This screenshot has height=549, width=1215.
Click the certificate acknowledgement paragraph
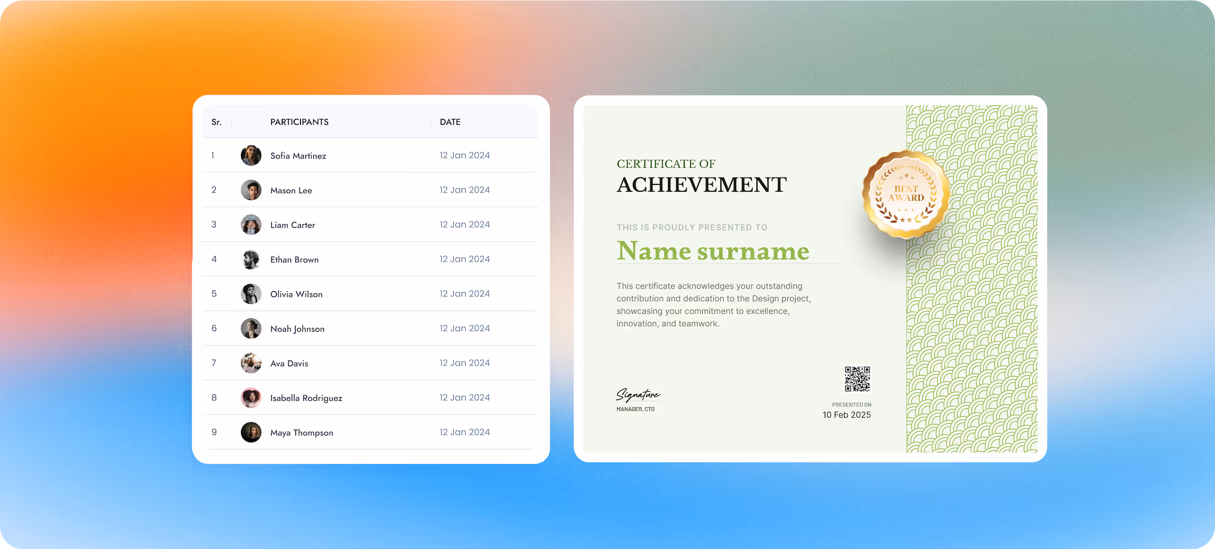point(714,305)
